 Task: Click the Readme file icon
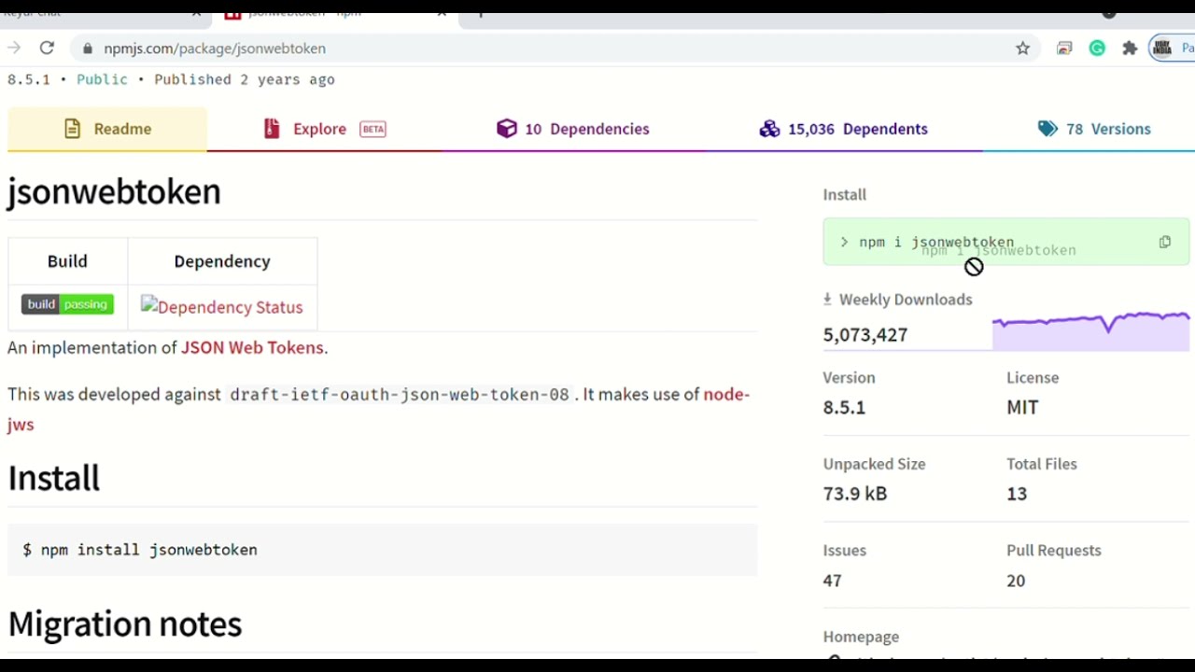tap(72, 129)
